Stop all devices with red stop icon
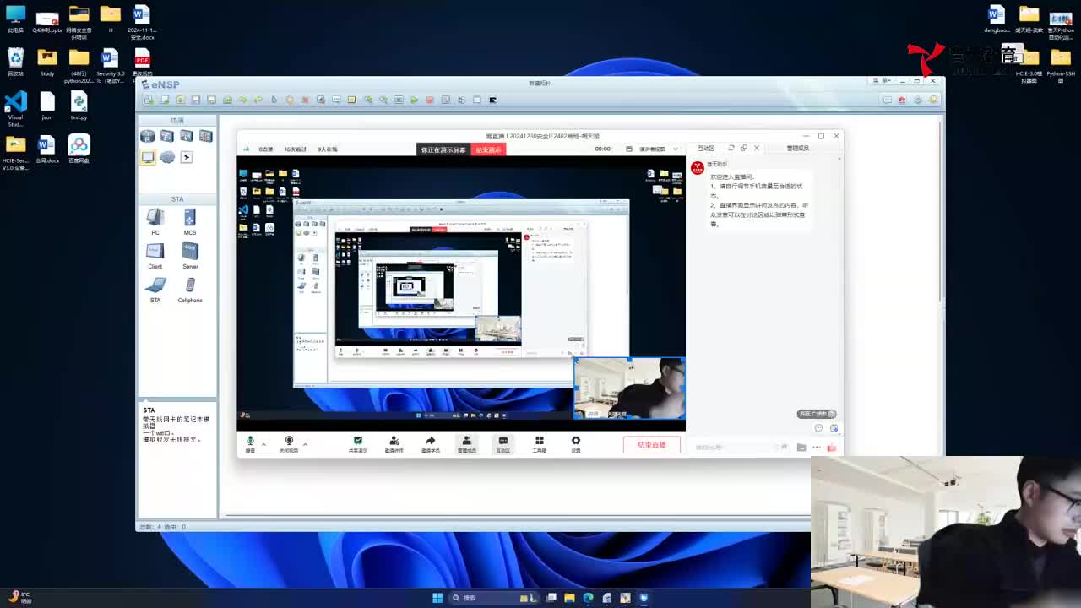This screenshot has height=608, width=1081. point(430,100)
